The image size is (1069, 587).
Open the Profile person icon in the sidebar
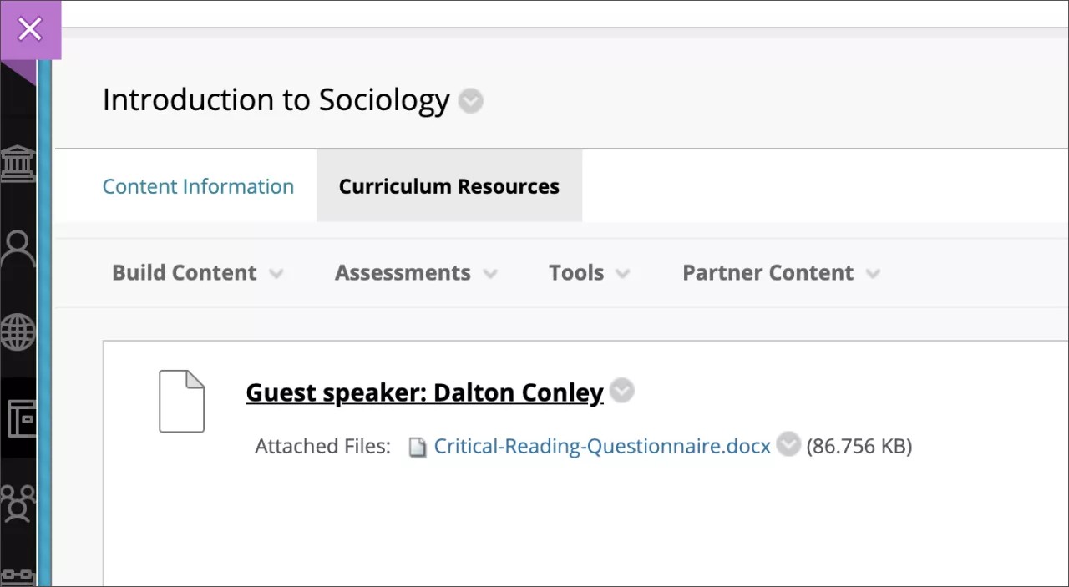coord(18,248)
